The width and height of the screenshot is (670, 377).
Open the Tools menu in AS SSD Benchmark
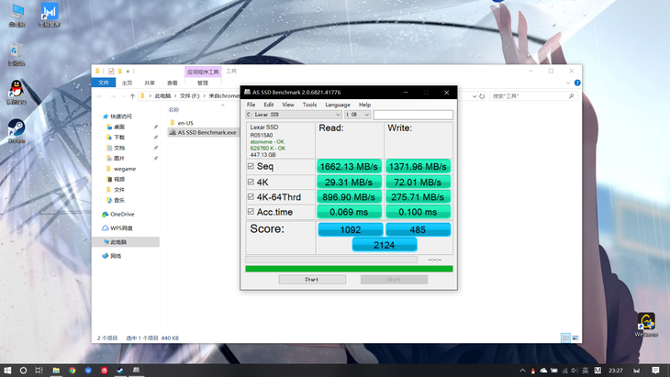coord(309,105)
